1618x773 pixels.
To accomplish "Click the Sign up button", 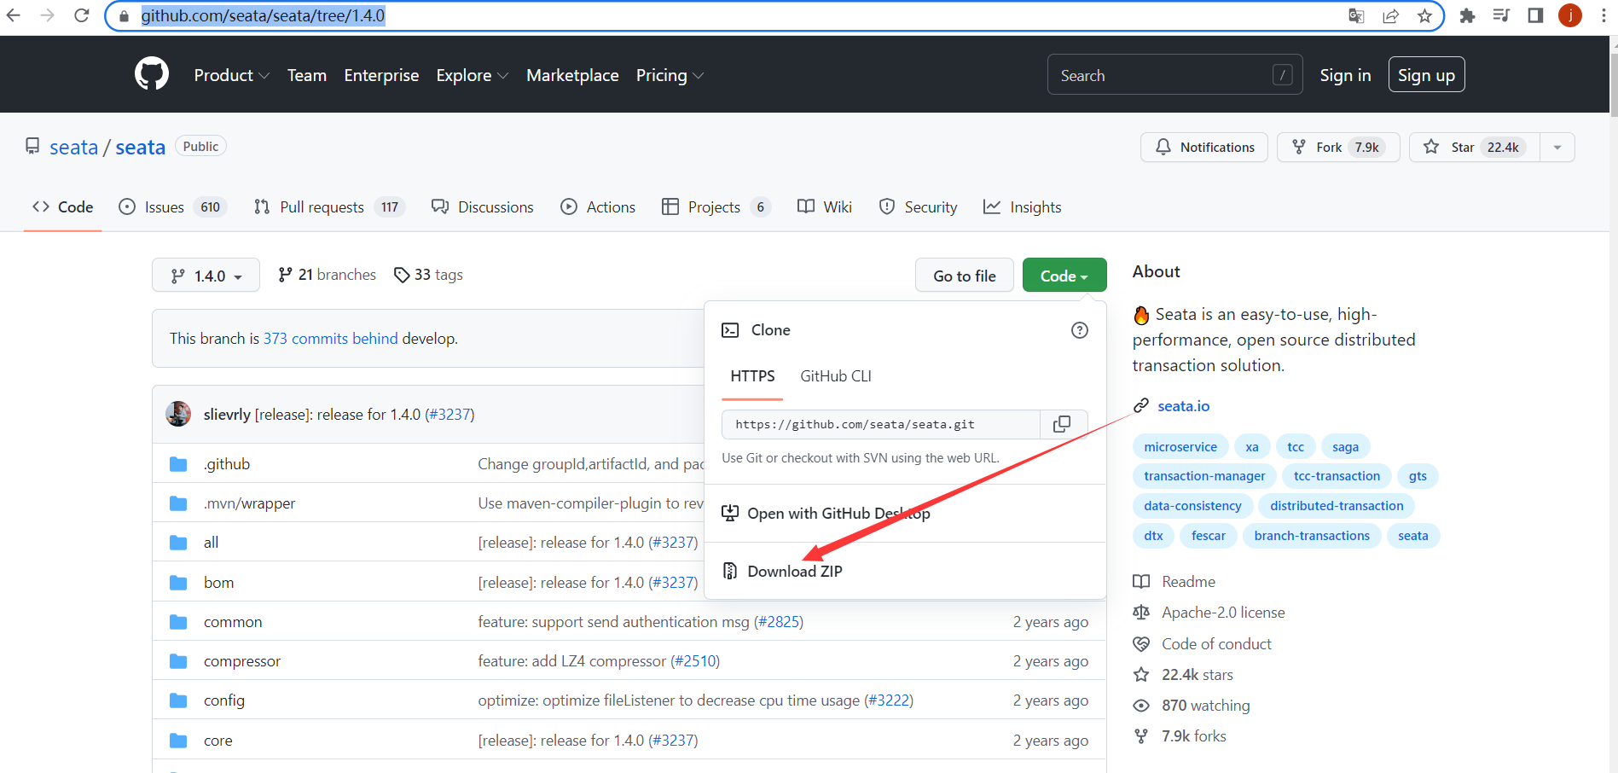I will pyautogui.click(x=1426, y=75).
